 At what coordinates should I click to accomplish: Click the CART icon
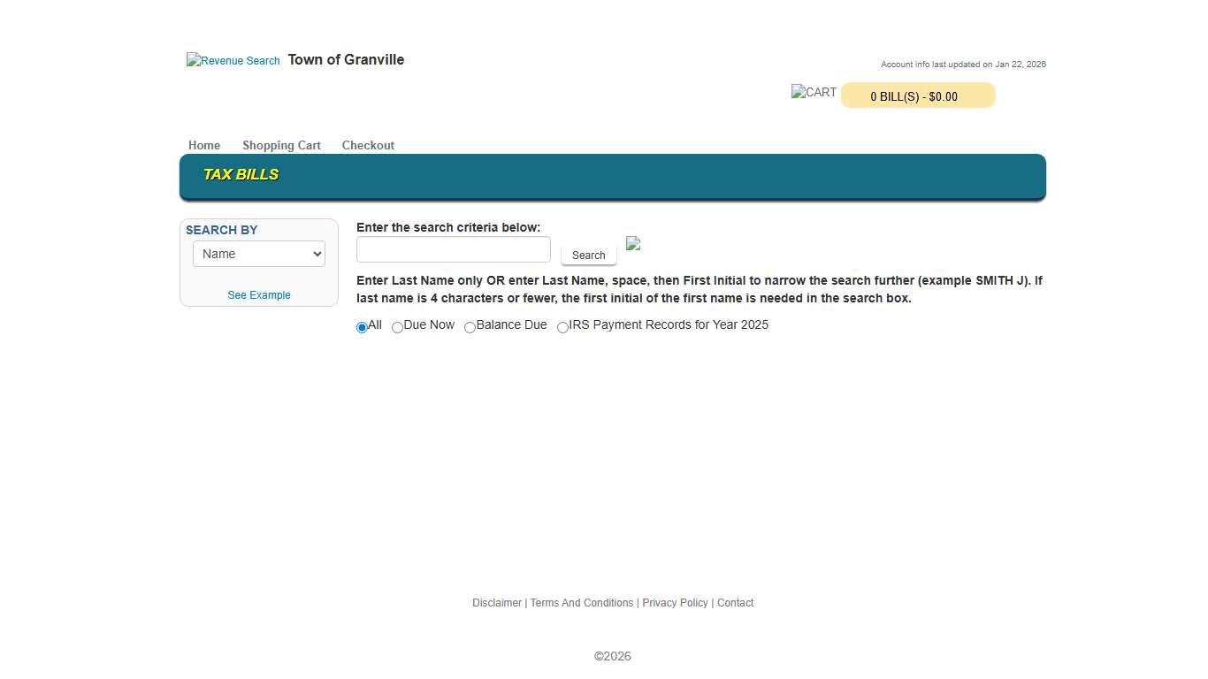coord(813,92)
